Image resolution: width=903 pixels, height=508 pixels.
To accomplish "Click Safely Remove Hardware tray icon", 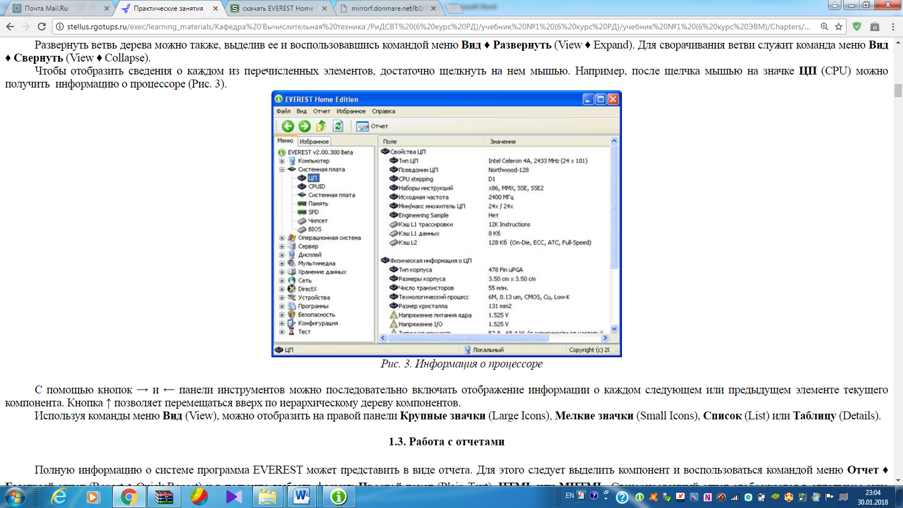I will coord(667,497).
